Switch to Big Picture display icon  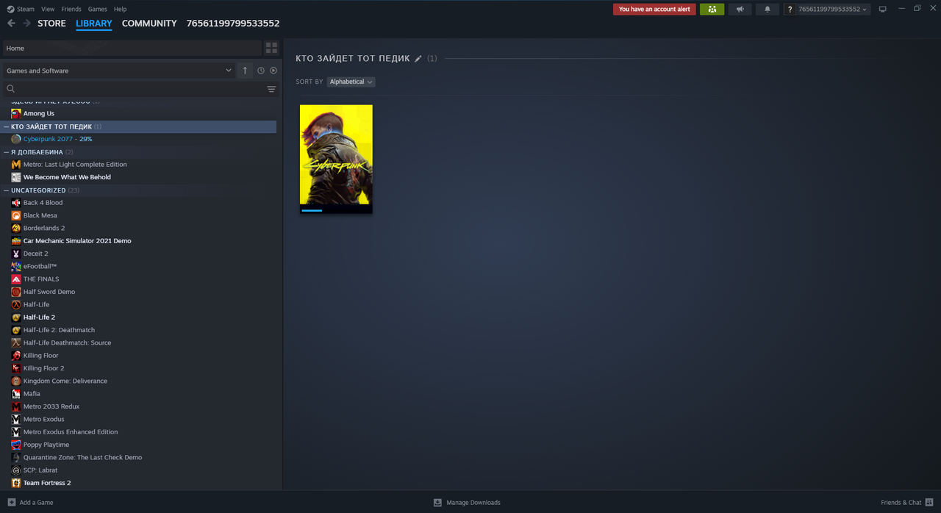click(x=883, y=10)
